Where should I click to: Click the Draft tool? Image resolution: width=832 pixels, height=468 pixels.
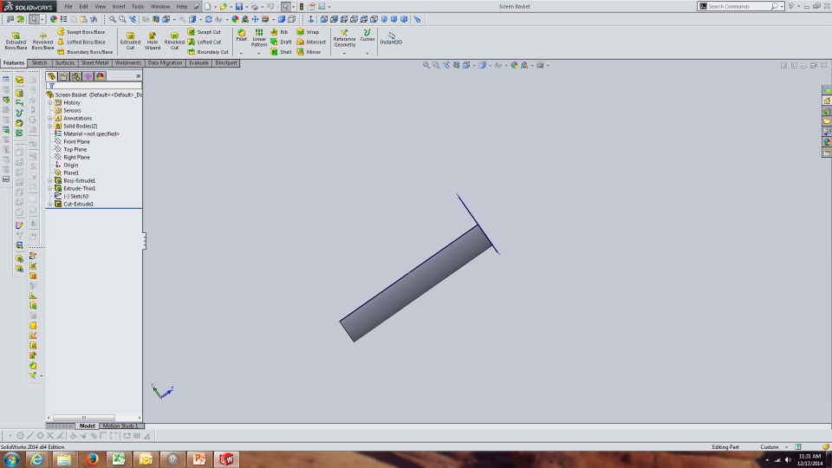pyautogui.click(x=281, y=42)
